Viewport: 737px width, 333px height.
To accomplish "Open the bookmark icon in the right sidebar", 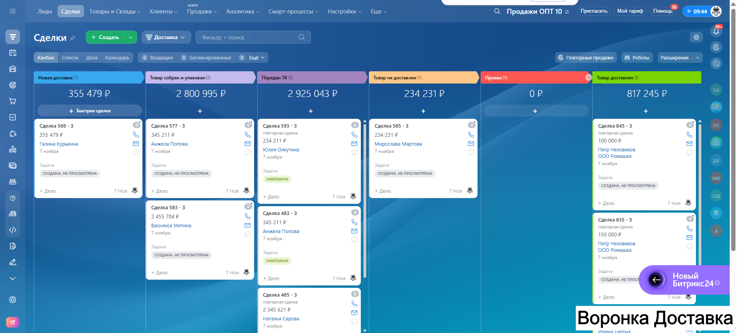I will pos(716,213).
